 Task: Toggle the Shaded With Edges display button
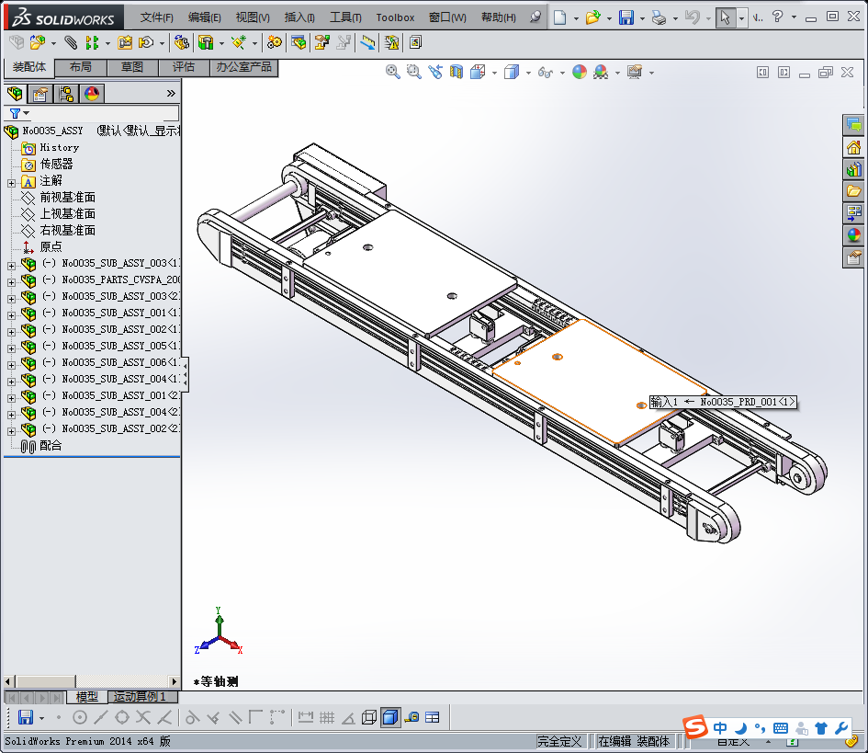tap(390, 717)
